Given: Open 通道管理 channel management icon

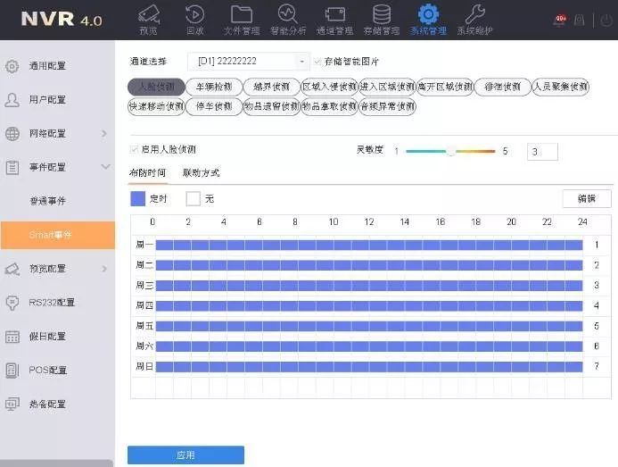Looking at the screenshot, I should (x=334, y=19).
